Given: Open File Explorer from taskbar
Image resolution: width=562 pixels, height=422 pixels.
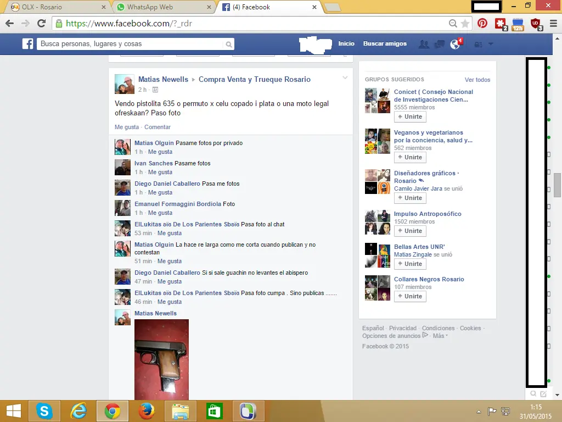Looking at the screenshot, I should (180, 411).
